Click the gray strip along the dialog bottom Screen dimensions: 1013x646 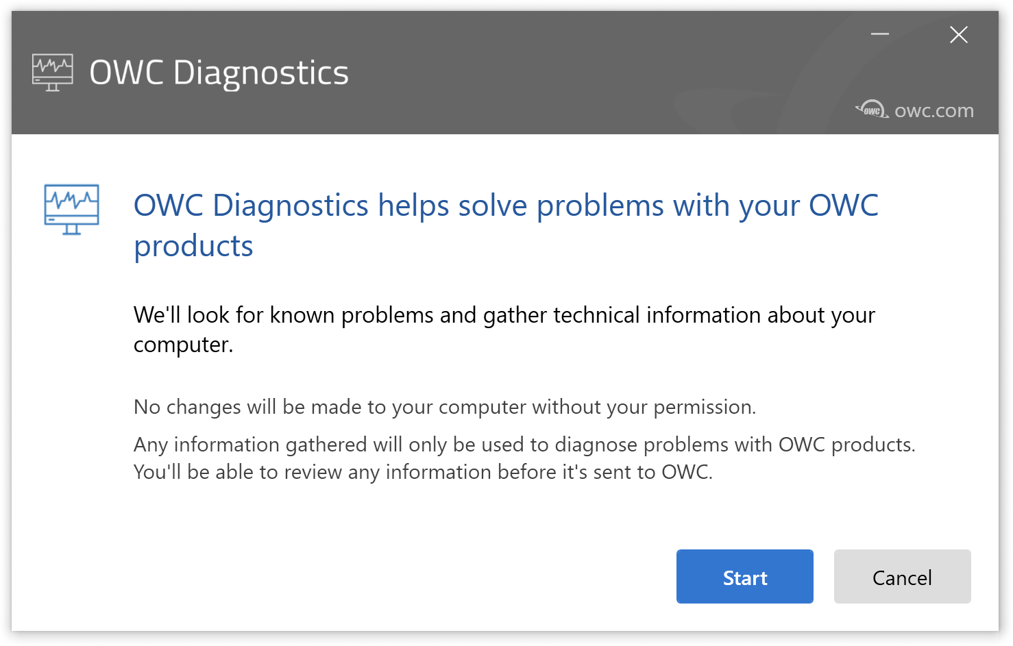pyautogui.click(x=504, y=636)
